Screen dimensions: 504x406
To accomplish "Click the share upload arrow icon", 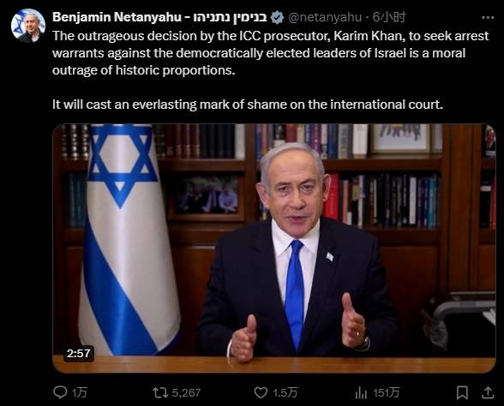I will click(x=488, y=392).
